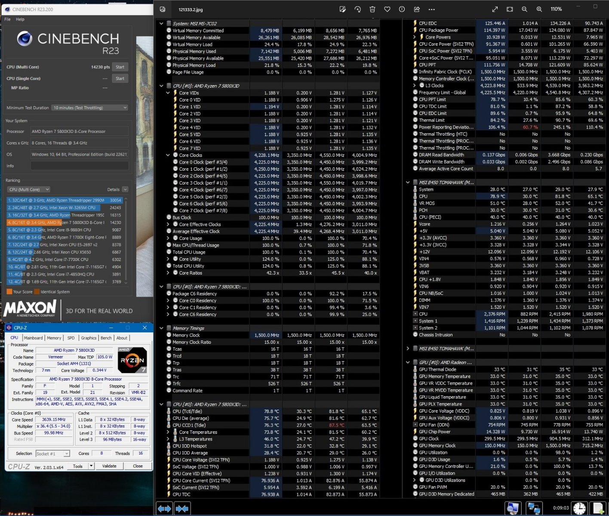Delete the image with the trash icon
This screenshot has height=516, width=609.
[372, 9]
